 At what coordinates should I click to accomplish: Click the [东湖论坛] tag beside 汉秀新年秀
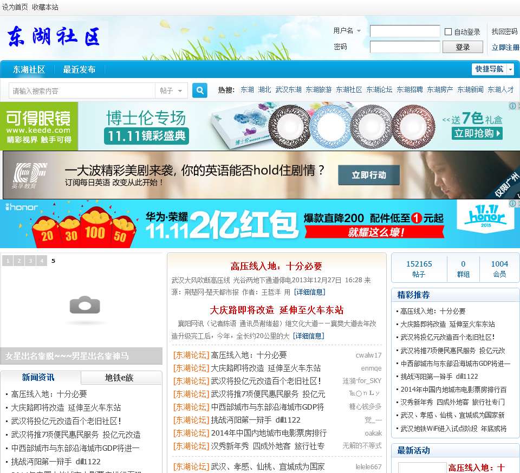pyautogui.click(x=191, y=446)
